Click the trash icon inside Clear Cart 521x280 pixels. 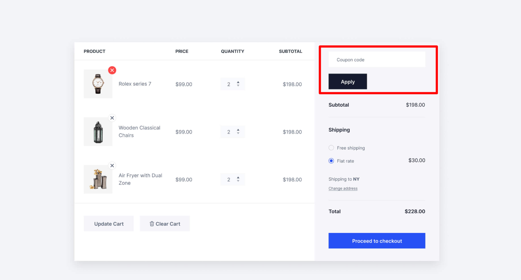[152, 224]
